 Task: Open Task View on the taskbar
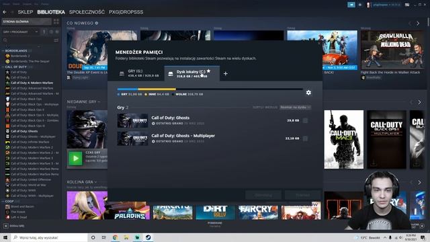click(x=104, y=237)
